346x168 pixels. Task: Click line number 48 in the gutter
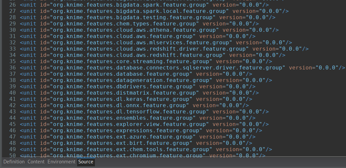coord(13,143)
